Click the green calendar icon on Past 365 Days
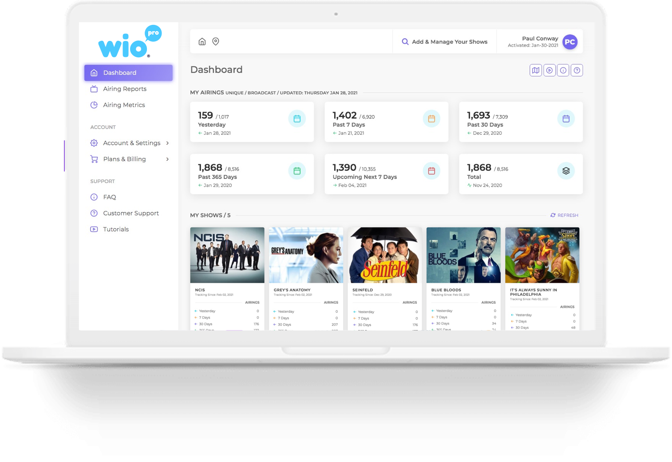 297,171
